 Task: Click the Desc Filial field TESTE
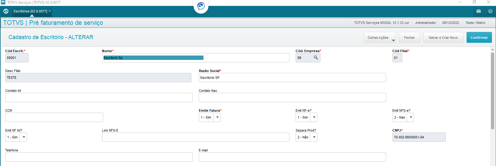98,78
